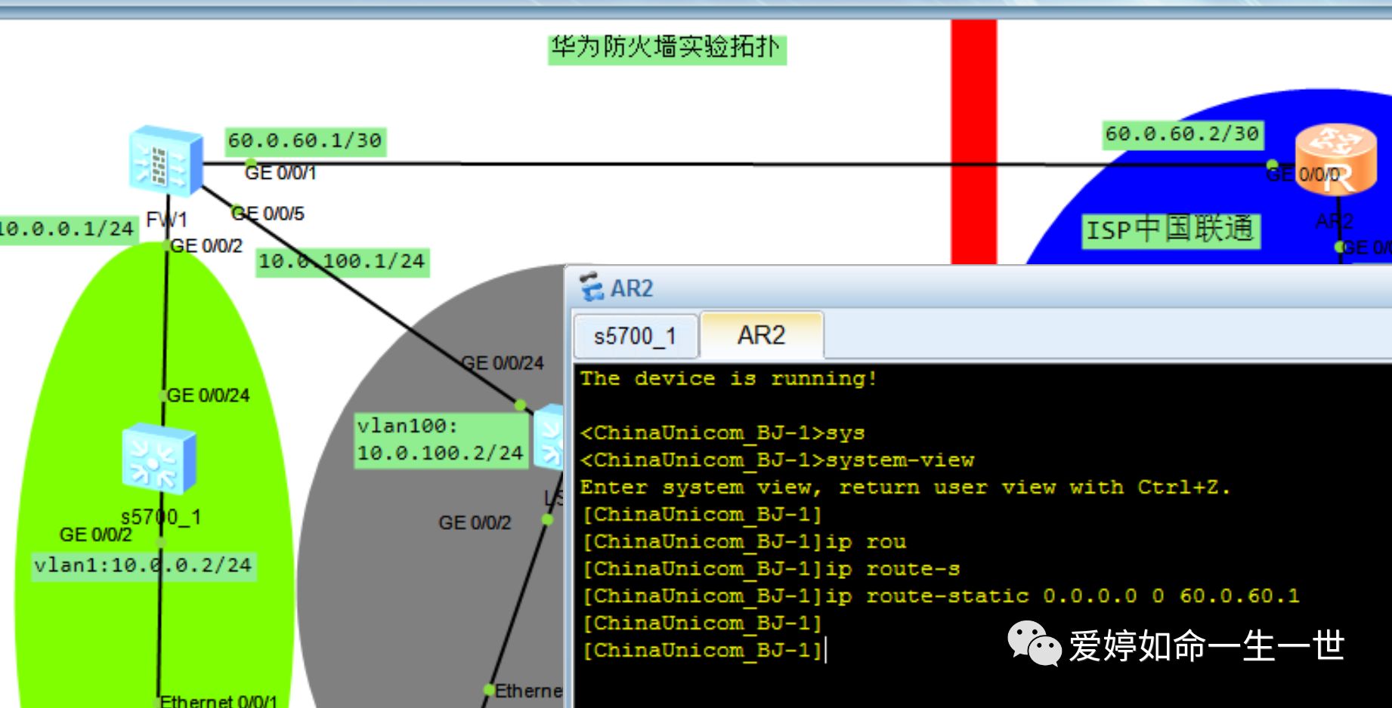Screen dimensions: 1392x708
Task: Click the "Enter system view" message line
Action: (x=905, y=487)
